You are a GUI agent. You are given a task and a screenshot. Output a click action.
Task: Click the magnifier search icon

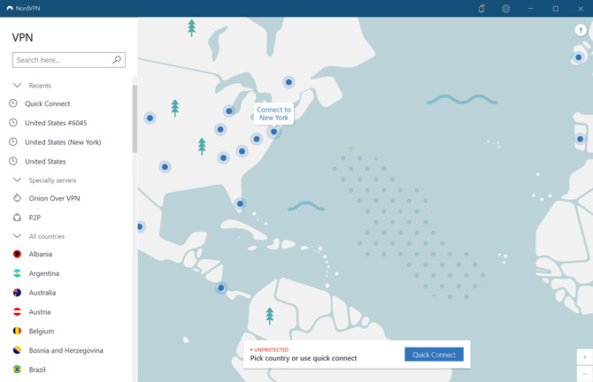point(117,60)
